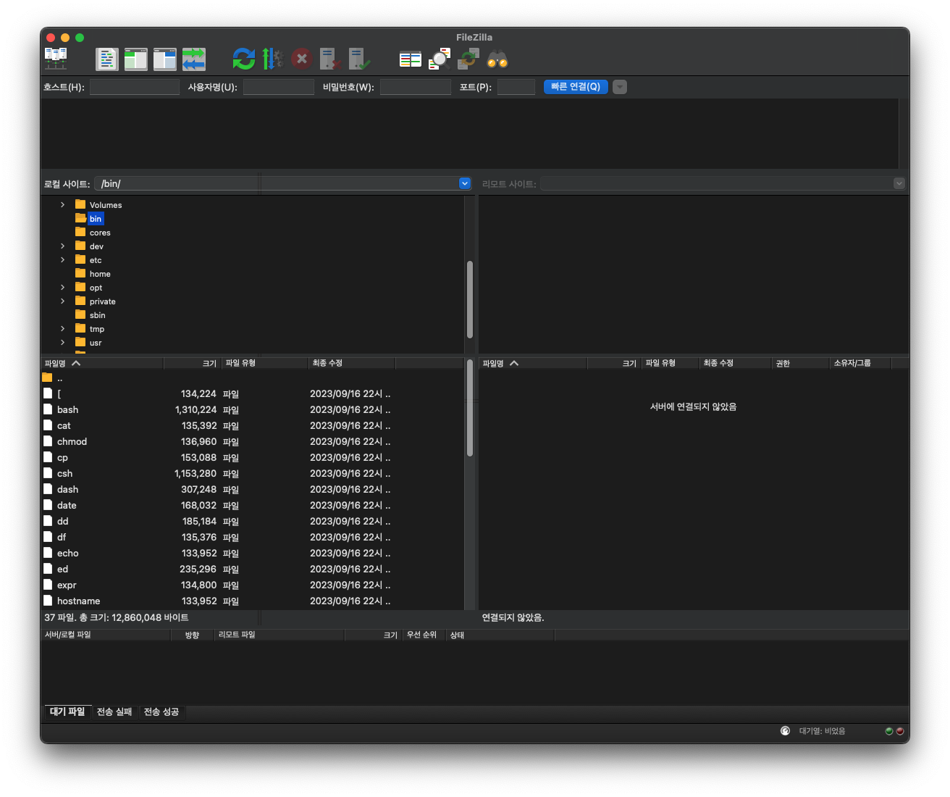Switch to the 대기 파일 queue tab
950x797 pixels.
pos(67,712)
